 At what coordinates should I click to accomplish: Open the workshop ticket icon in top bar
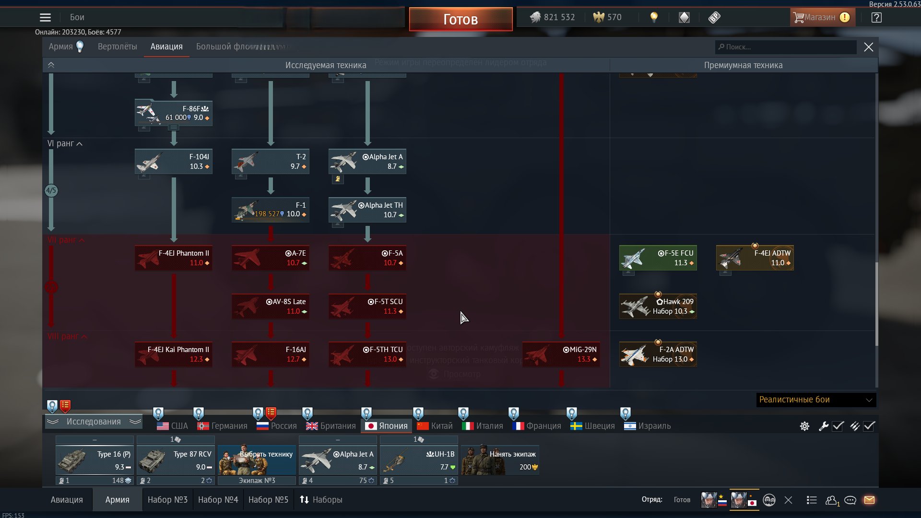(x=714, y=17)
